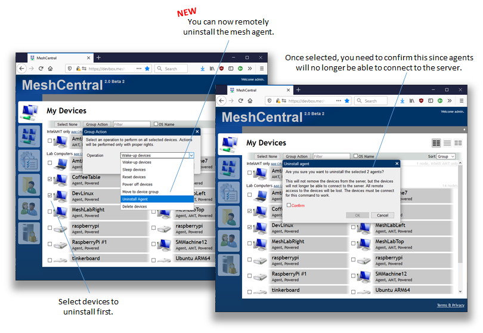The height and width of the screenshot is (333, 483).
Task: Open My Files icon in left window sidebar
Action: (29, 184)
